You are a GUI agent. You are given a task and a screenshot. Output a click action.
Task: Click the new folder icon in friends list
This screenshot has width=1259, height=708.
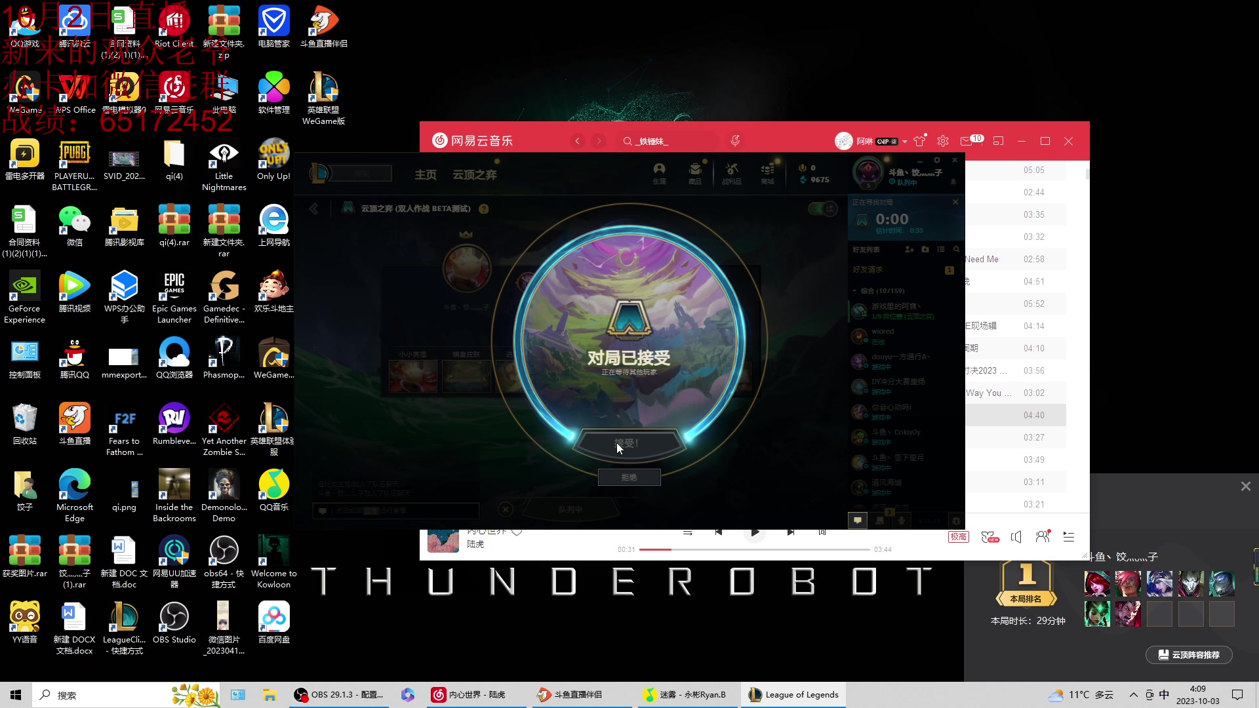pyautogui.click(x=925, y=249)
